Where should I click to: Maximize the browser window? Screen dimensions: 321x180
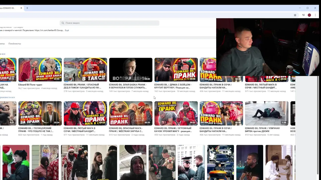307,8
